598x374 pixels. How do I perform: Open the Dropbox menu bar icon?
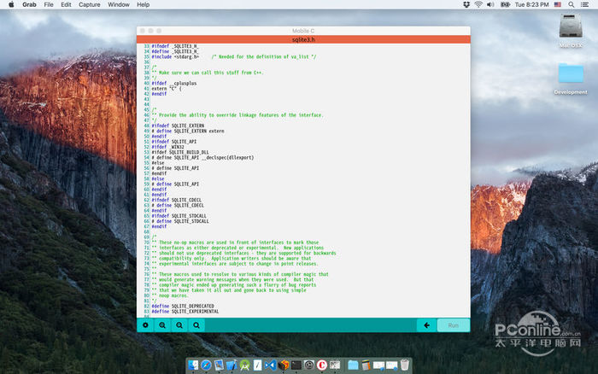click(466, 4)
